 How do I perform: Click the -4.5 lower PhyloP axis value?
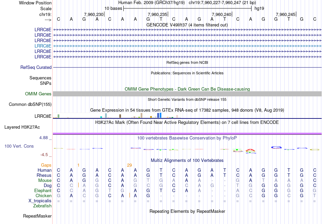[x=44, y=155]
